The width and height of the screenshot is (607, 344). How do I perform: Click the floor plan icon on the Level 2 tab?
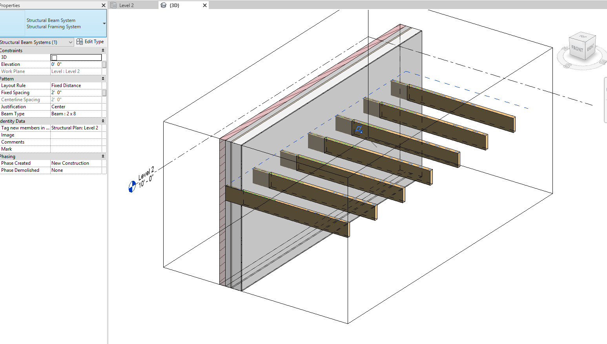pos(114,5)
